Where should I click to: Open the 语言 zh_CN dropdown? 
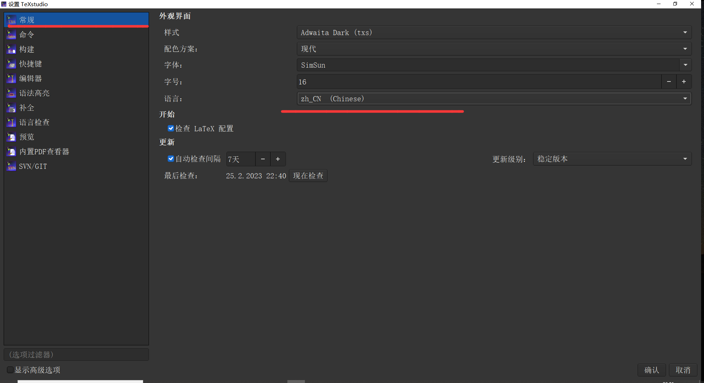click(x=494, y=99)
